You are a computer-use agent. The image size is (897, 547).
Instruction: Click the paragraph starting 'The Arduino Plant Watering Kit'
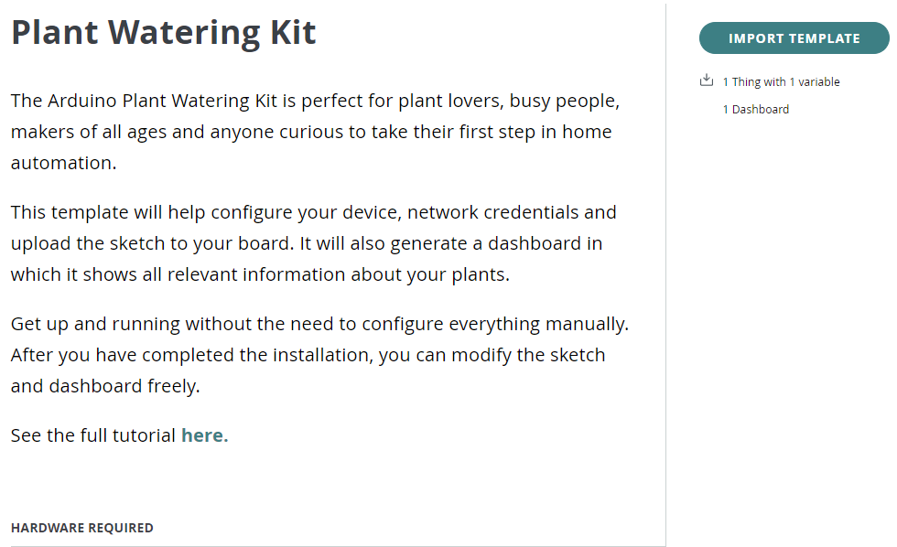(315, 132)
